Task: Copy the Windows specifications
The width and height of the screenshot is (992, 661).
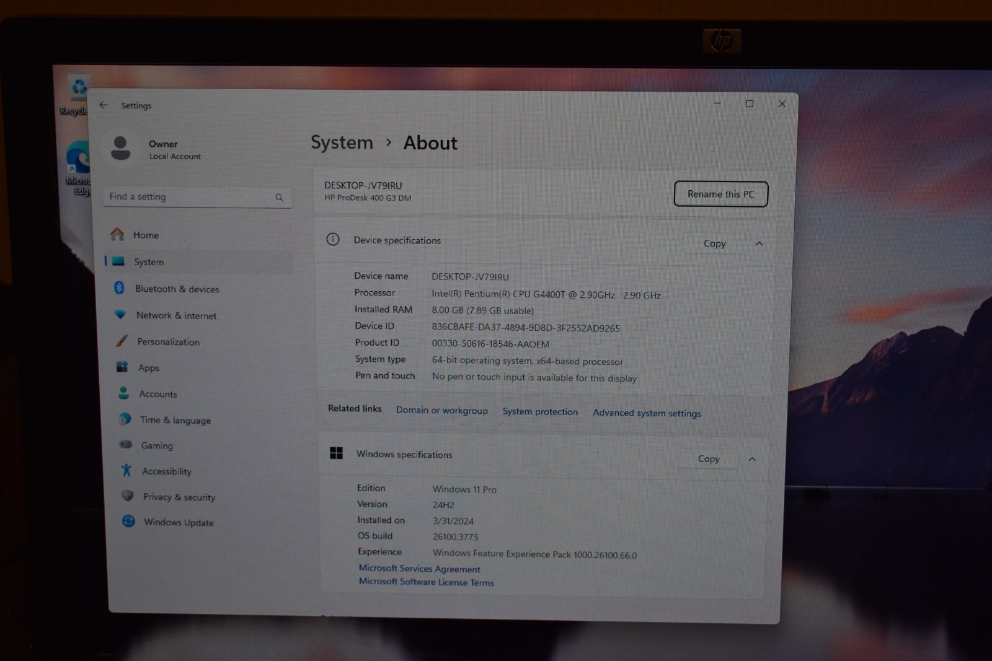Action: [x=709, y=459]
